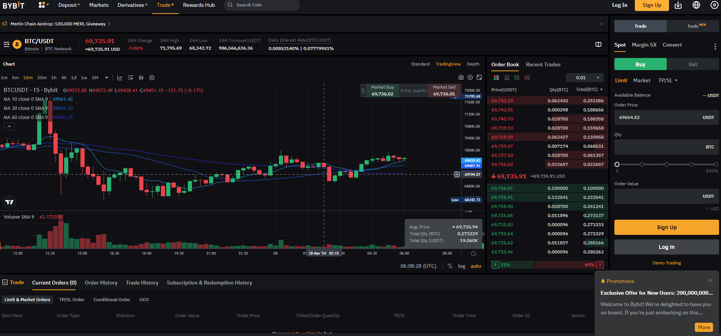Open Demo Trading link
This screenshot has width=721, height=336.
point(667,263)
